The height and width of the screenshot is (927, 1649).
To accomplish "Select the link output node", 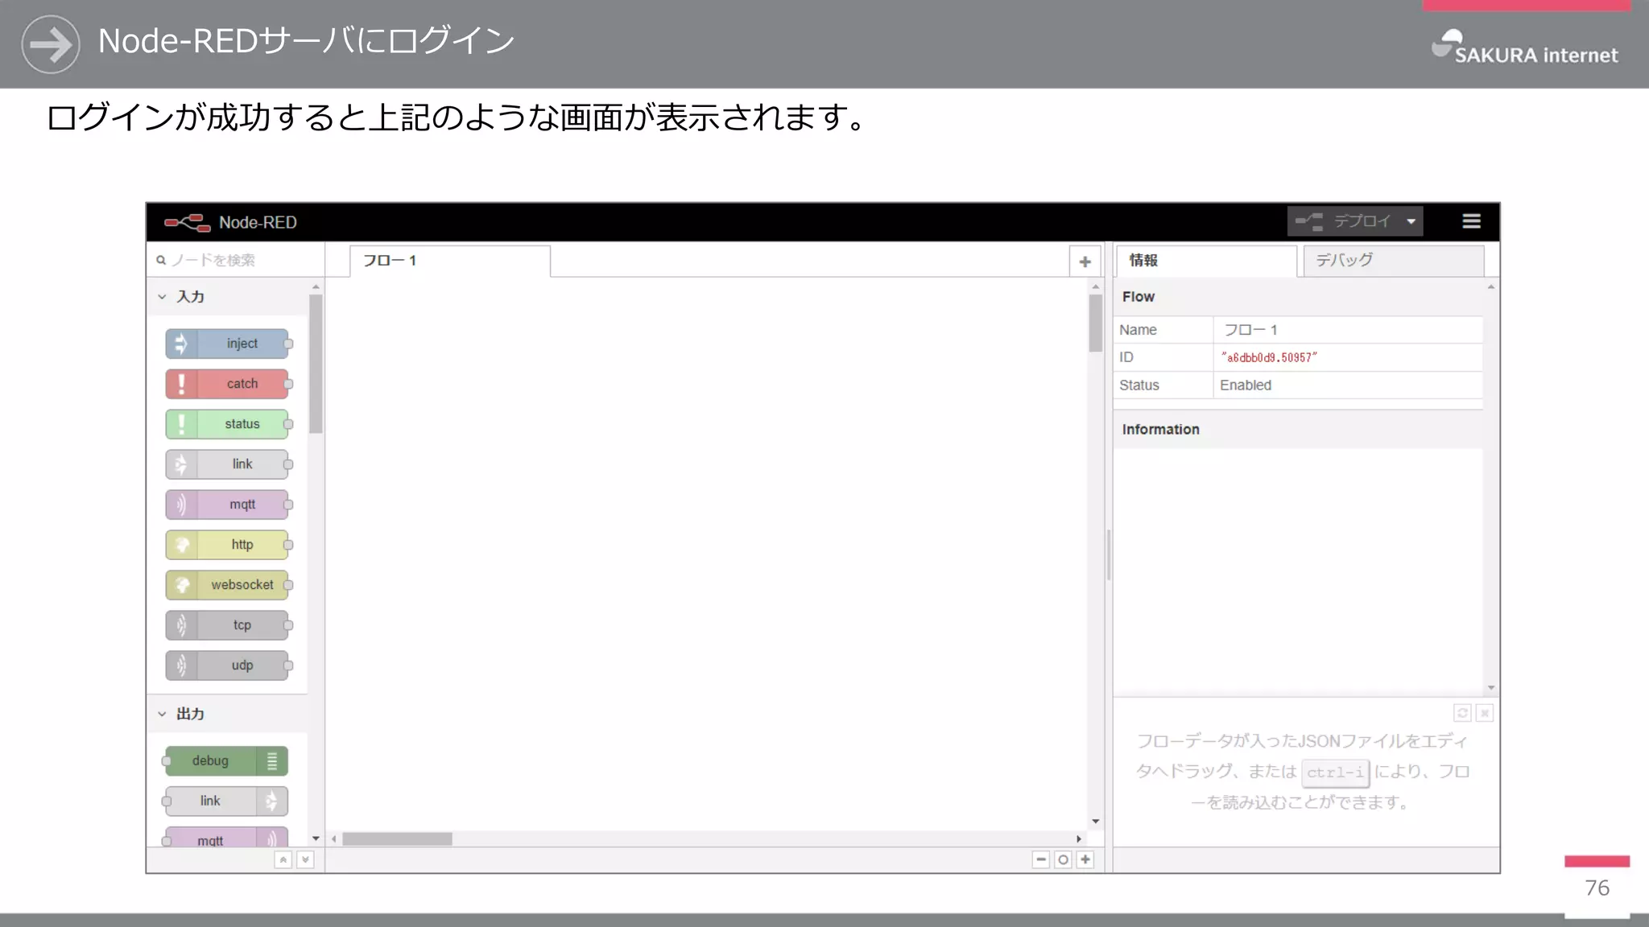I will 226,801.
